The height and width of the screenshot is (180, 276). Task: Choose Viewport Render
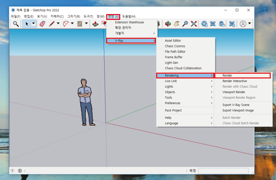243,92
